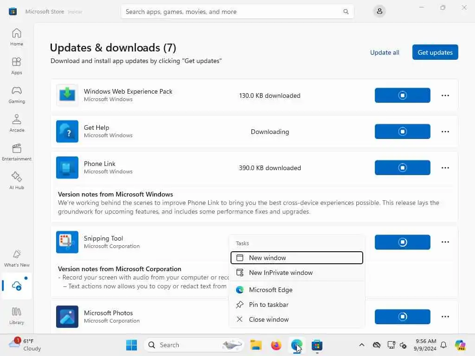Click the '130.0 KB downloaded' status text
475x356 pixels.
tap(270, 95)
